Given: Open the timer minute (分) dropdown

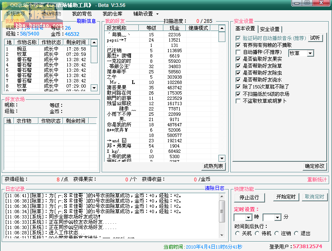Looking at the screenshot, I should [277, 217].
